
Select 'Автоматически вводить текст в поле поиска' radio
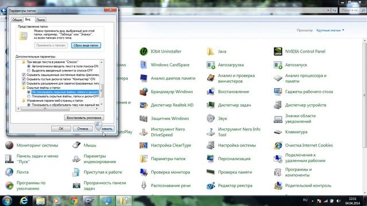pos(29,66)
